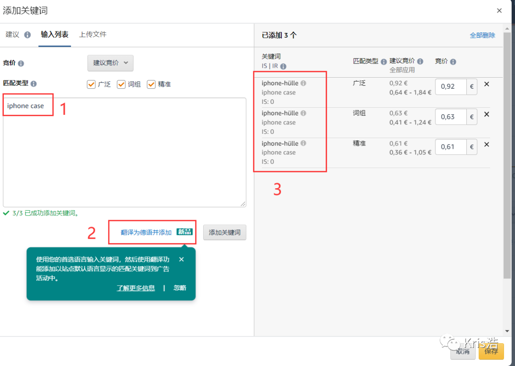Delete the 精准 keyword row via its X

(486, 144)
